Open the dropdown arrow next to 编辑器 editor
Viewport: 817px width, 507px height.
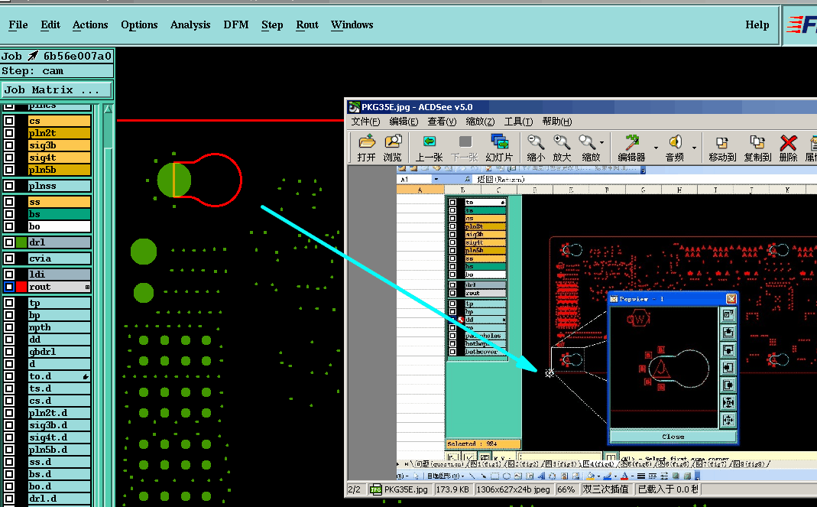pos(656,148)
